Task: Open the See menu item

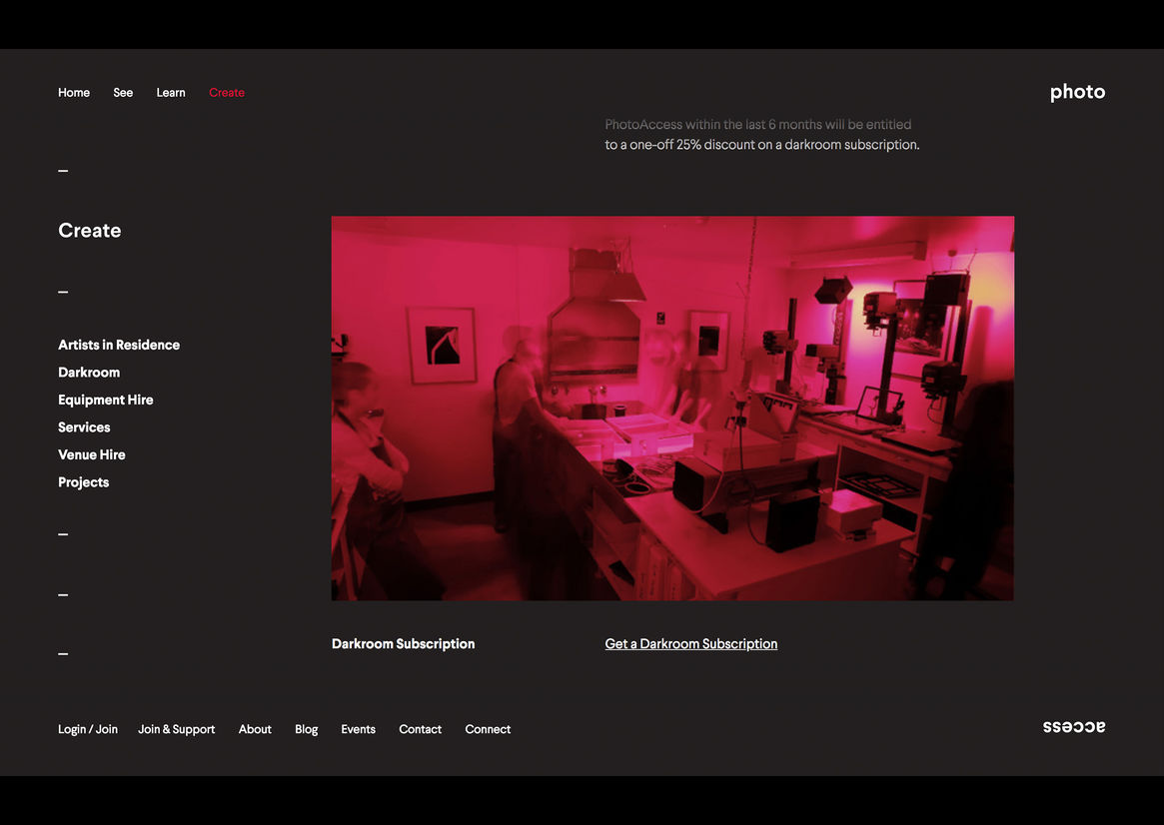Action: click(x=123, y=93)
